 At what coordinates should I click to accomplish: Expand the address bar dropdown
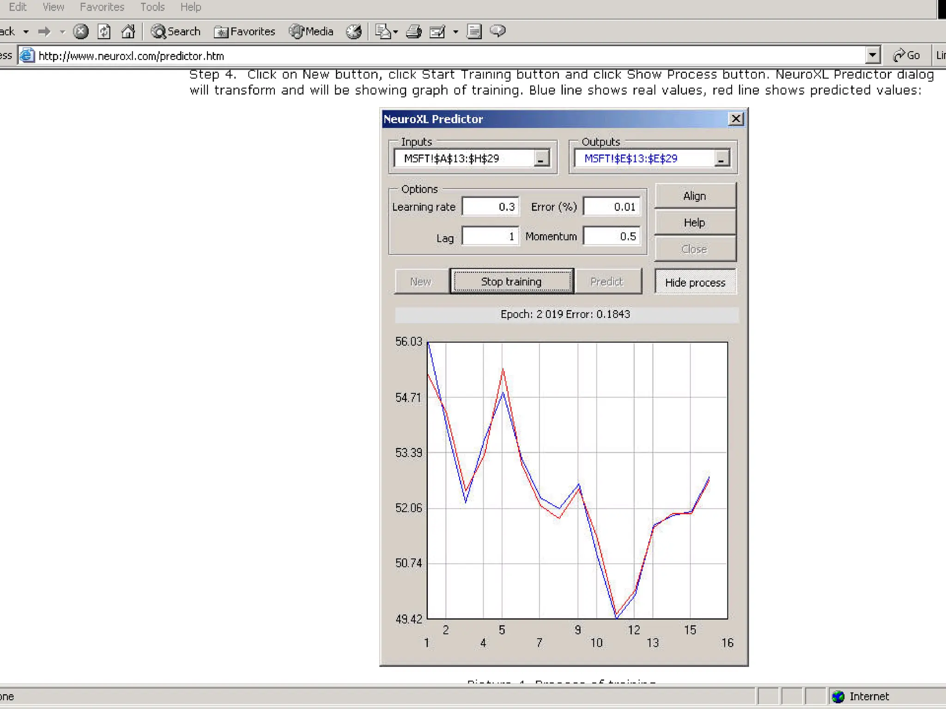click(x=872, y=55)
